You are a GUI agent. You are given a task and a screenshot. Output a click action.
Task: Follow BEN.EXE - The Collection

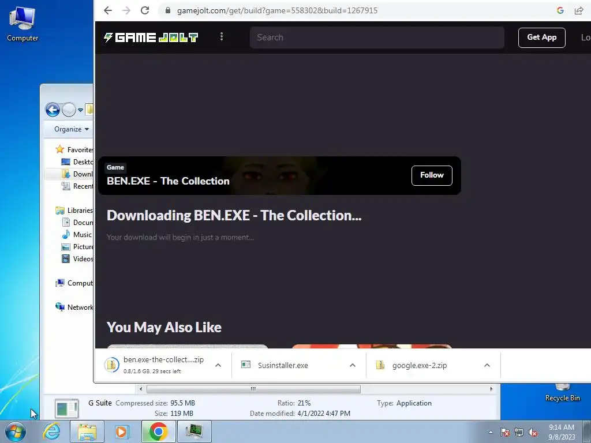click(x=432, y=175)
